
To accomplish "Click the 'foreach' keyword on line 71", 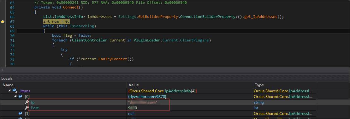I will (x=60, y=40).
